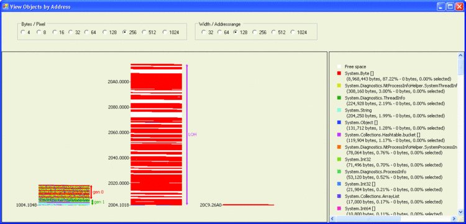Maximize the View Objects by Address window

click(x=450, y=7)
